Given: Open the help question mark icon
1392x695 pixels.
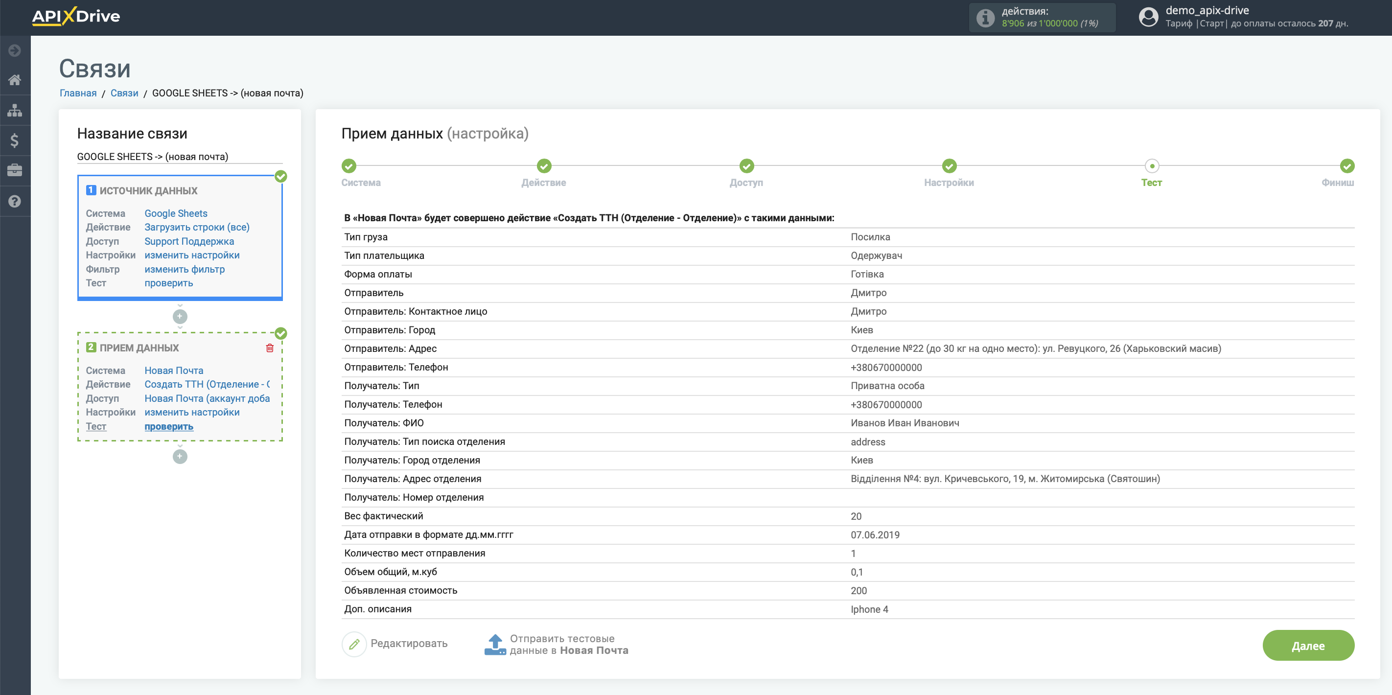Looking at the screenshot, I should click(x=15, y=201).
